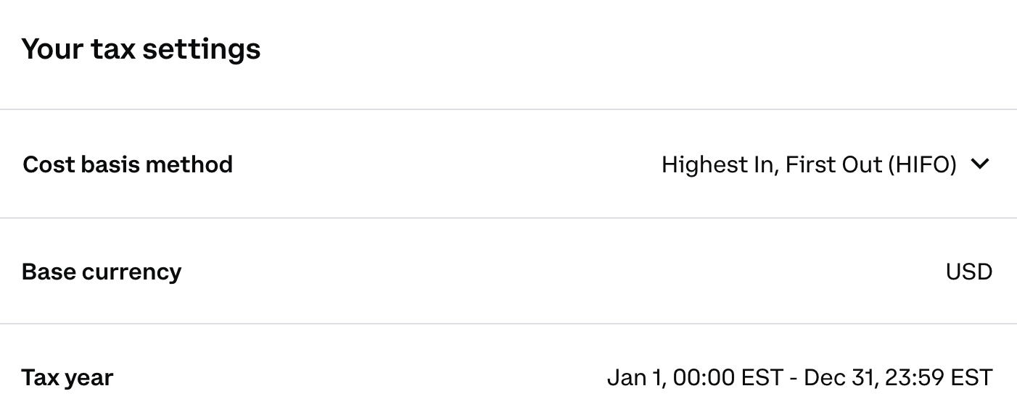Click the dash between the tax year dates
Viewport: 1017px width, 420px height.
point(794,377)
